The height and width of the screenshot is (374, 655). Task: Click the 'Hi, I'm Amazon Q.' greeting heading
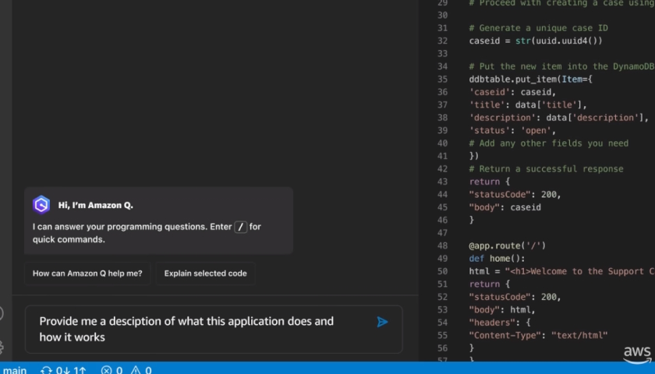[x=96, y=205]
